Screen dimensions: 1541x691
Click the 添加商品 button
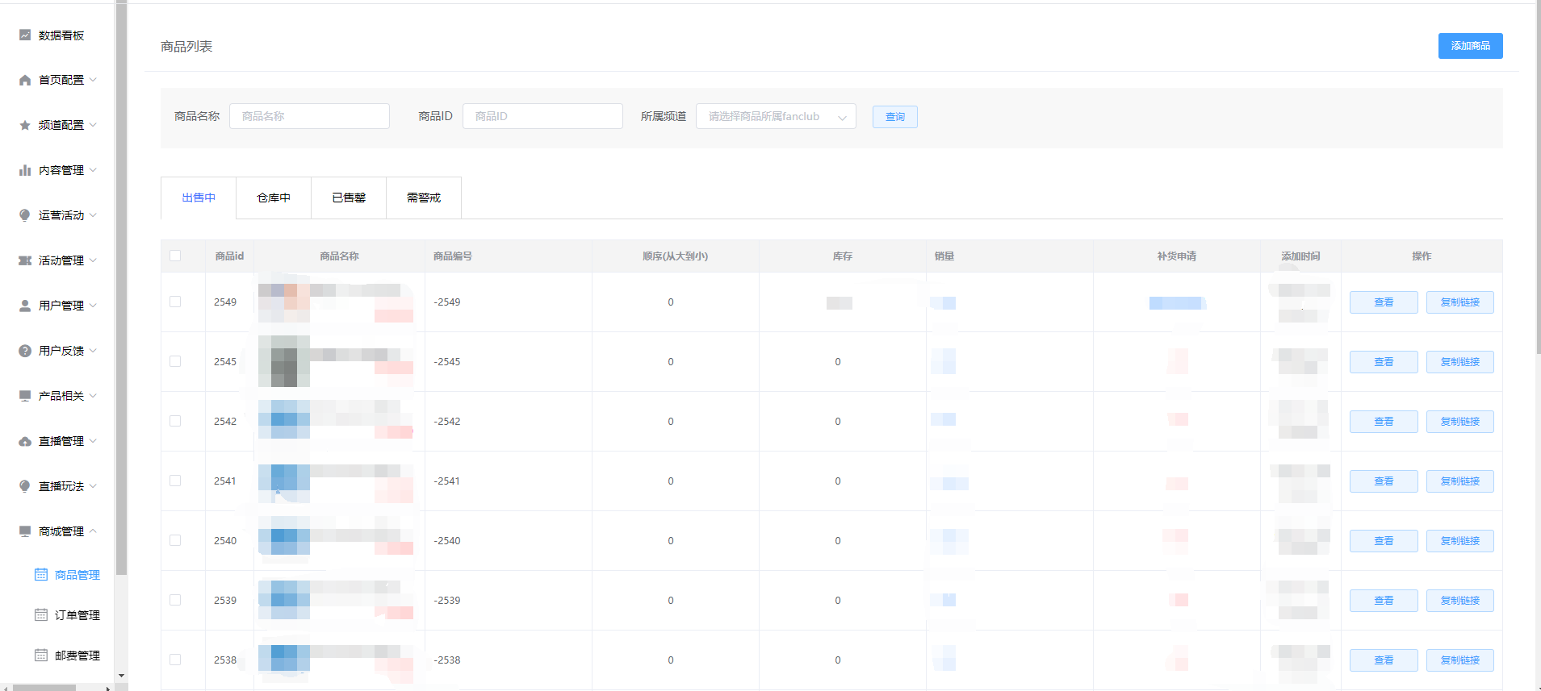coord(1470,46)
